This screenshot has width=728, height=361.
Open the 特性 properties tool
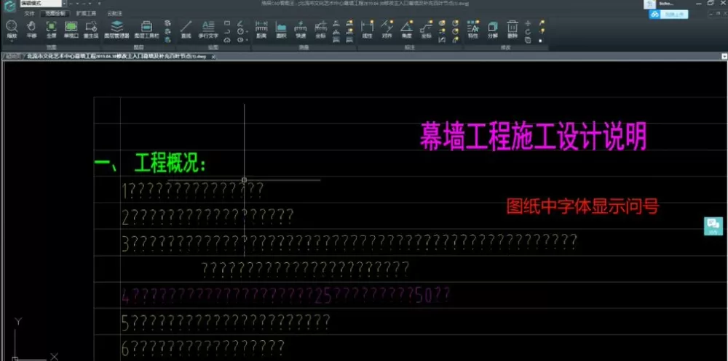473,29
